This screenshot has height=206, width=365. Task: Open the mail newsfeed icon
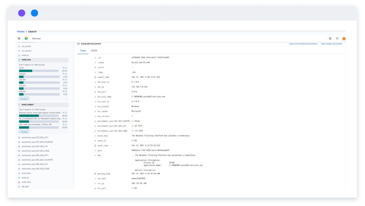tap(337, 39)
